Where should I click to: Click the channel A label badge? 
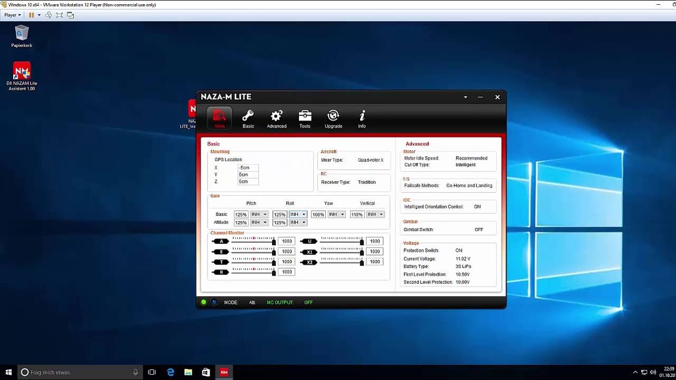click(x=221, y=241)
